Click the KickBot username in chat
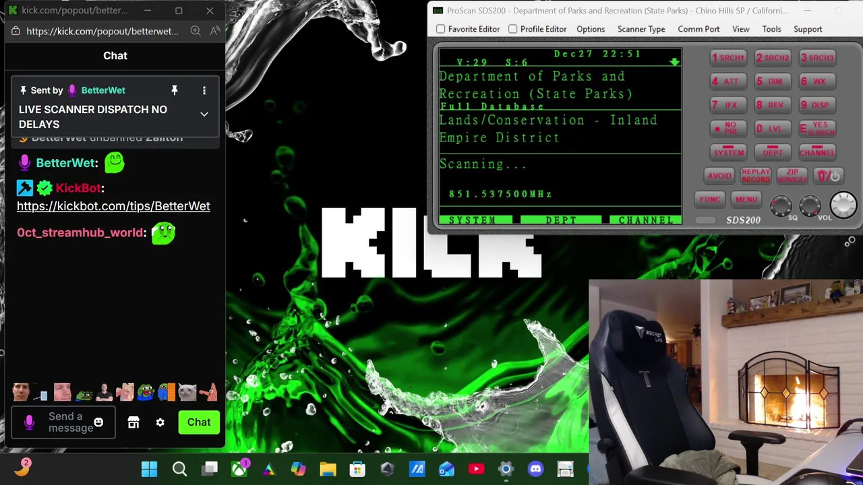Screen dimensions: 863x485 [x=78, y=188]
